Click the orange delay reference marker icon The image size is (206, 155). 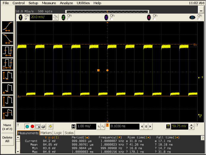[107, 125]
